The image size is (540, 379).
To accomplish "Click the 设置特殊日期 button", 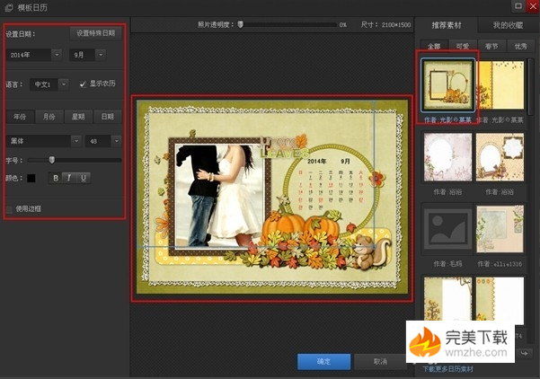I will 95,32.
